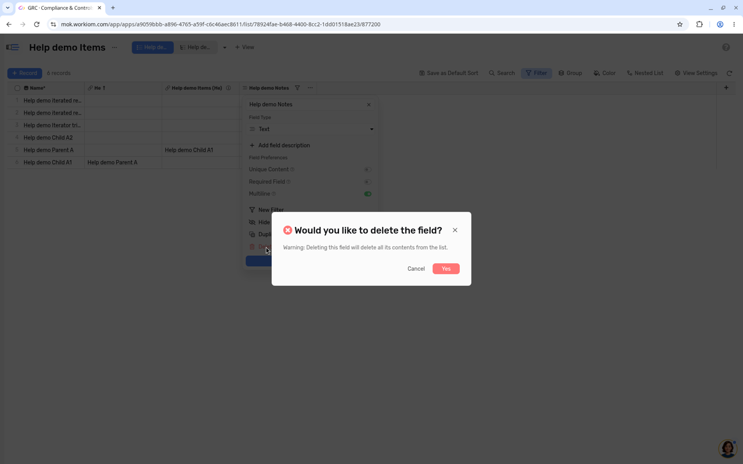Viewport: 743px width, 464px height.
Task: Switch to the second Help de... view tab
Action: (x=196, y=48)
